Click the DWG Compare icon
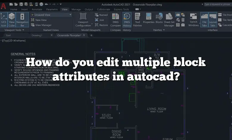Image resolution: width=232 pixels, height=140 pixels. pyautogui.click(x=115, y=19)
